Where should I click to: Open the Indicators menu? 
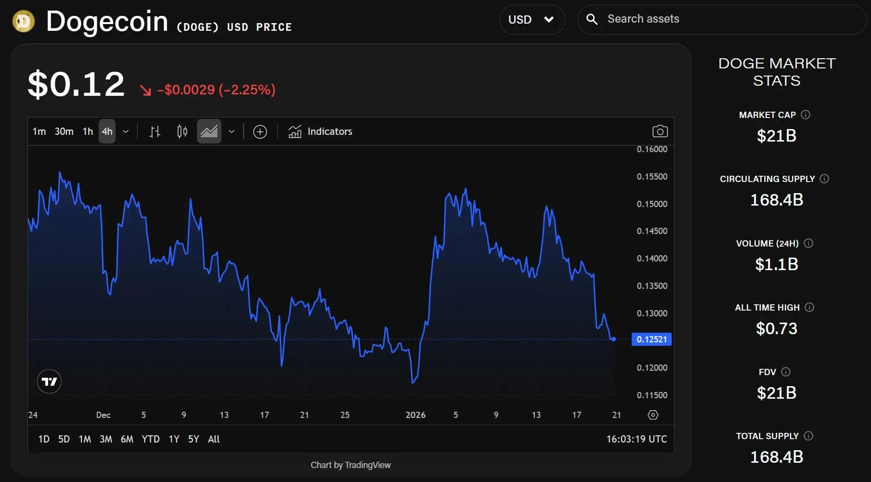tap(321, 131)
